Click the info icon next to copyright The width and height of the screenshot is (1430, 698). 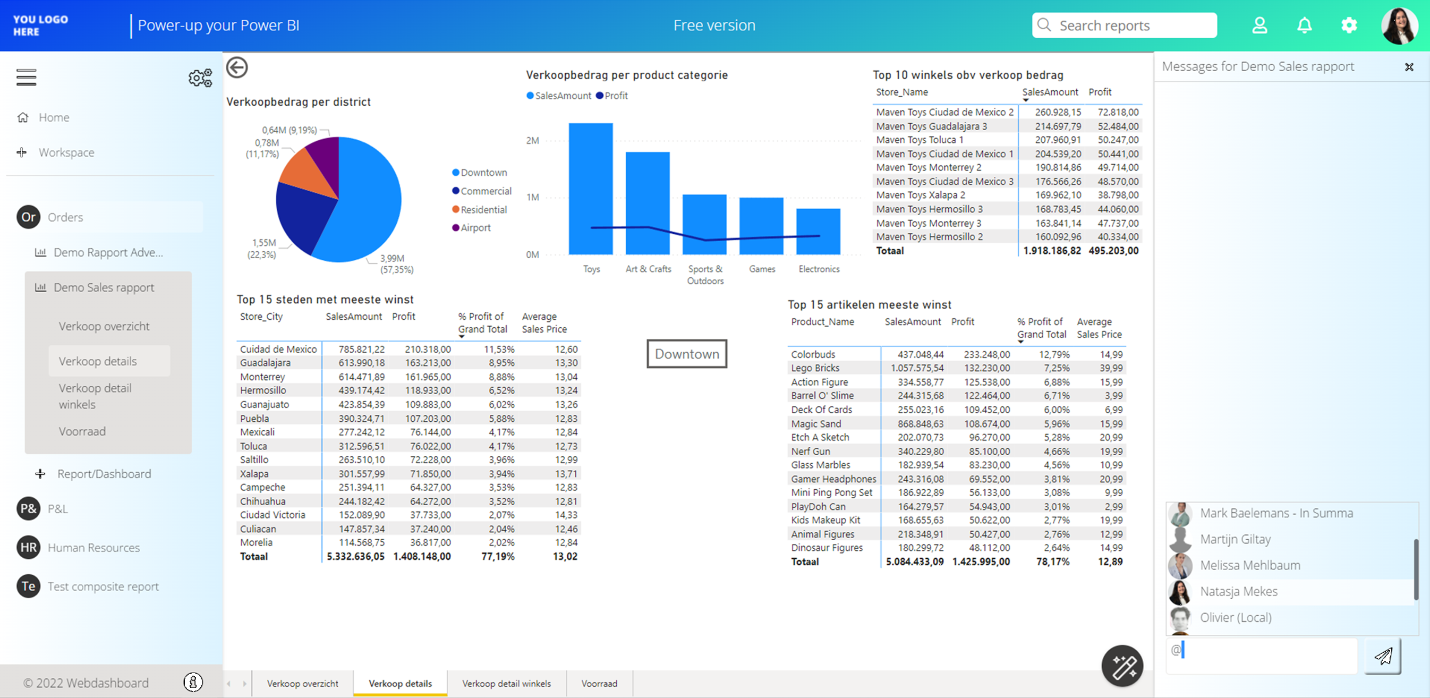click(x=192, y=682)
